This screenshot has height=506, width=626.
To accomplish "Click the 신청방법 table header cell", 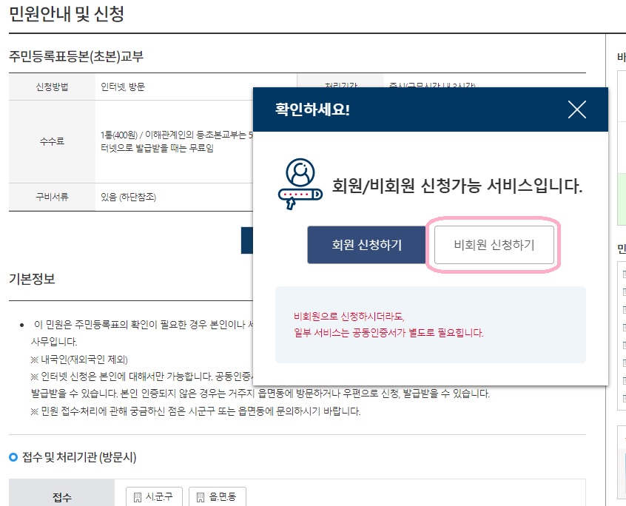I will (52, 87).
